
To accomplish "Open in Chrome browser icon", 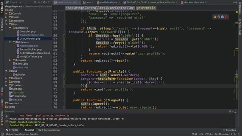I will [215, 17].
